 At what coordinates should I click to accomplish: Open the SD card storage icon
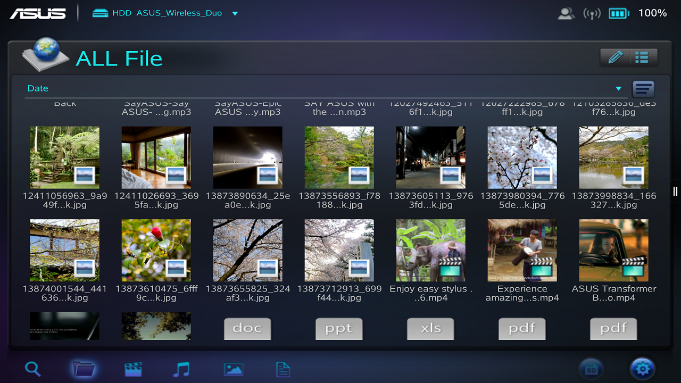[591, 368]
